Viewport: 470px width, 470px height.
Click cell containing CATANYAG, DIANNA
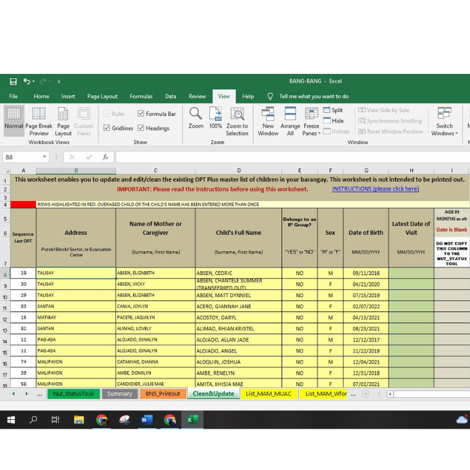(155, 362)
